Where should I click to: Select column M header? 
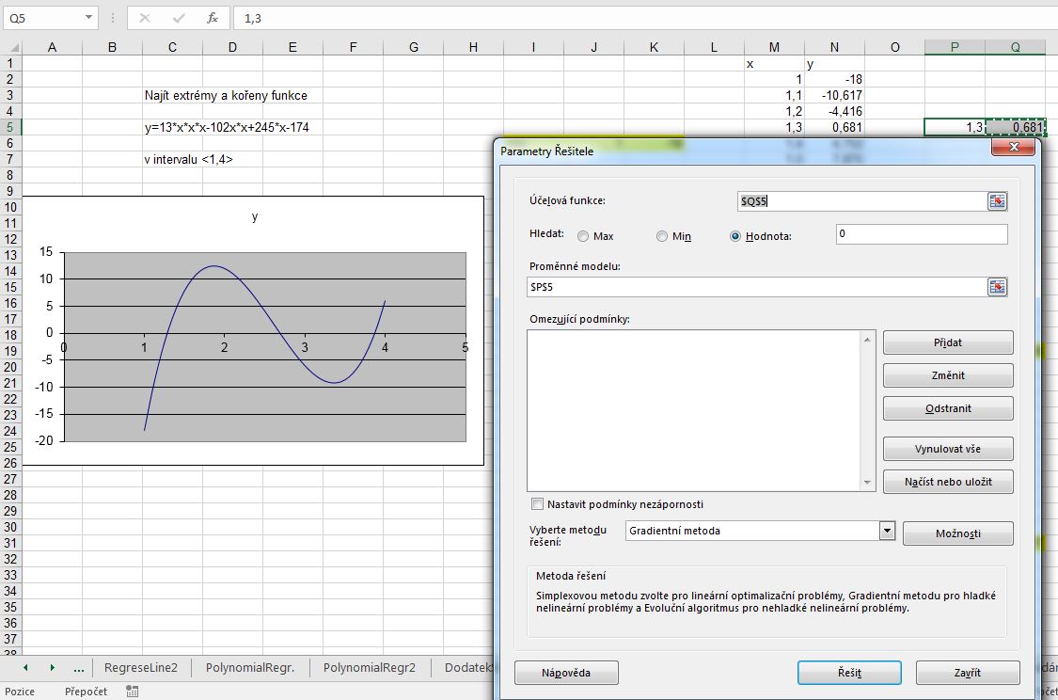(774, 47)
